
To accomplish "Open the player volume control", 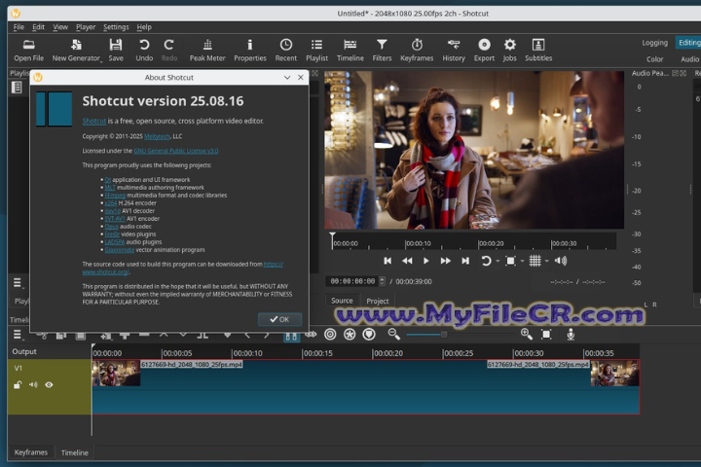I will [561, 261].
